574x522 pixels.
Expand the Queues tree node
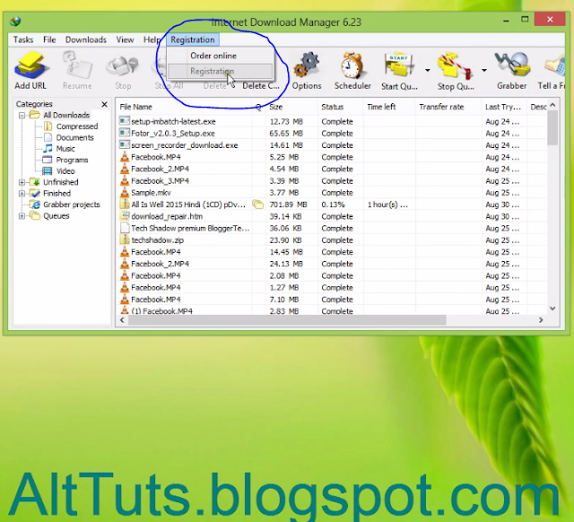click(22, 216)
